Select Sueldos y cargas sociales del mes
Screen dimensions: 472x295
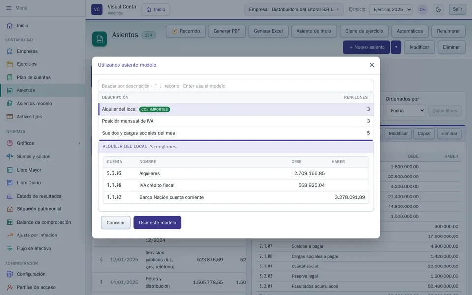[236, 133]
